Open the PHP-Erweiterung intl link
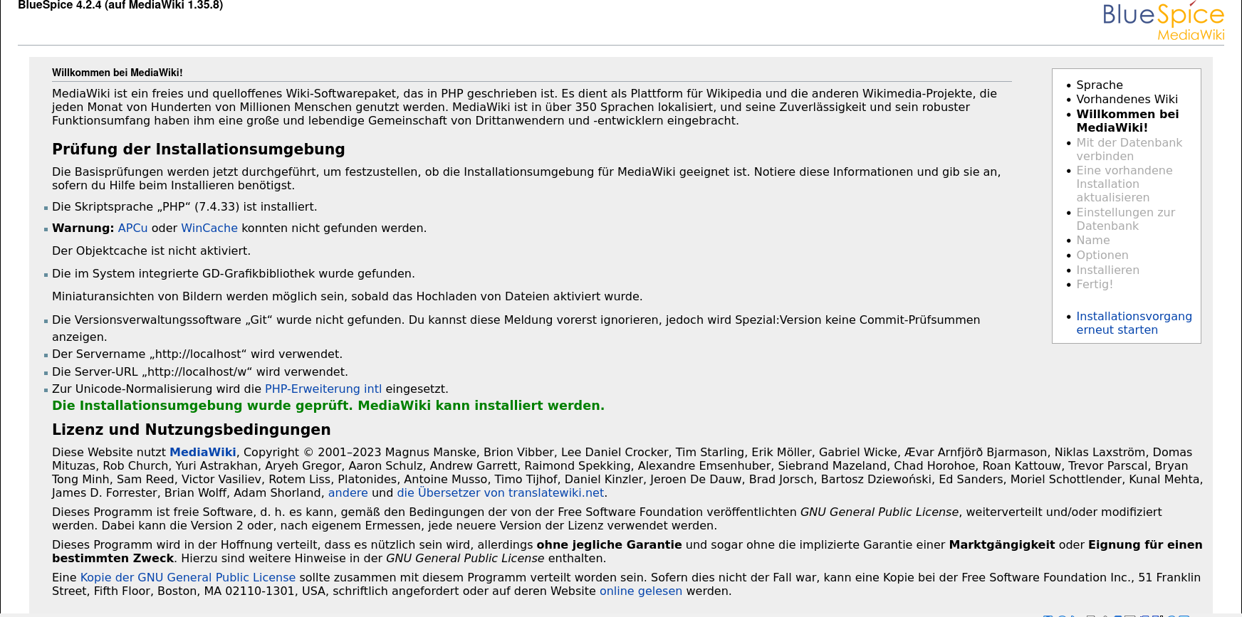This screenshot has height=617, width=1242. pos(323,389)
